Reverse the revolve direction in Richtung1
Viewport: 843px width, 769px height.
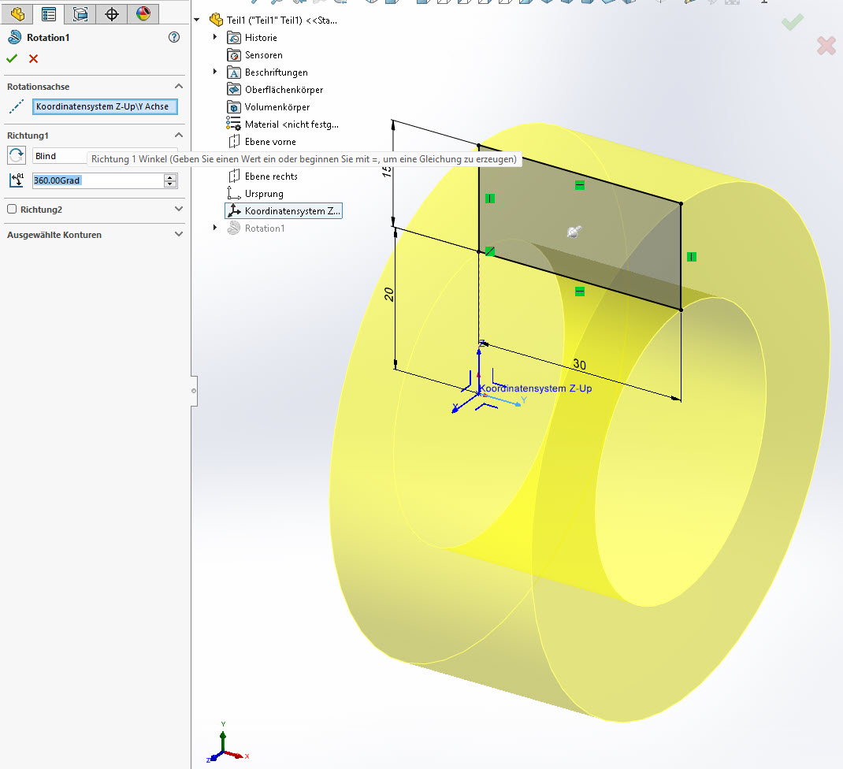point(16,155)
